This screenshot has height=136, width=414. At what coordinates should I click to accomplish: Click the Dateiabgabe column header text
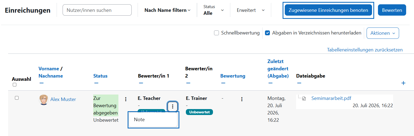click(x=310, y=76)
